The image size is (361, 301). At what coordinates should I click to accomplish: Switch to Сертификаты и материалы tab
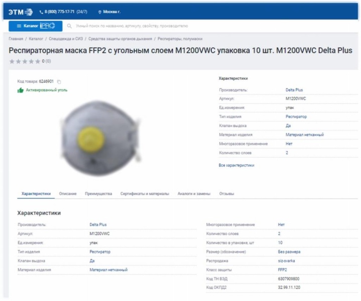145,194
